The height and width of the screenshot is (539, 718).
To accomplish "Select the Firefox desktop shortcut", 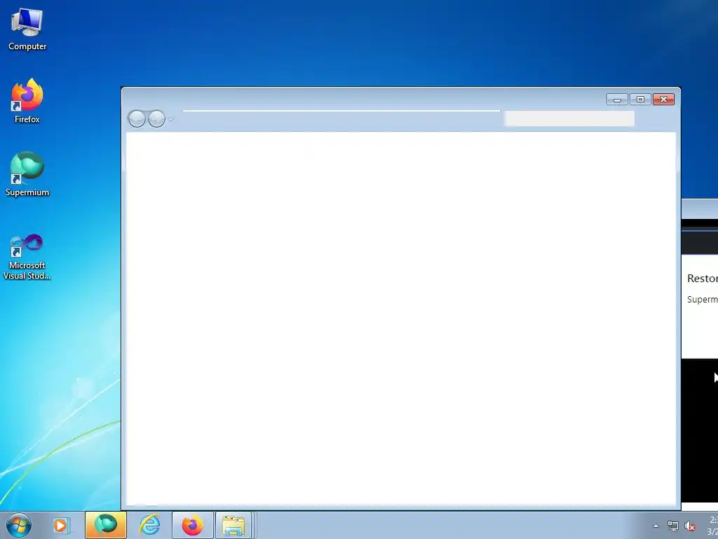I will coord(27,101).
